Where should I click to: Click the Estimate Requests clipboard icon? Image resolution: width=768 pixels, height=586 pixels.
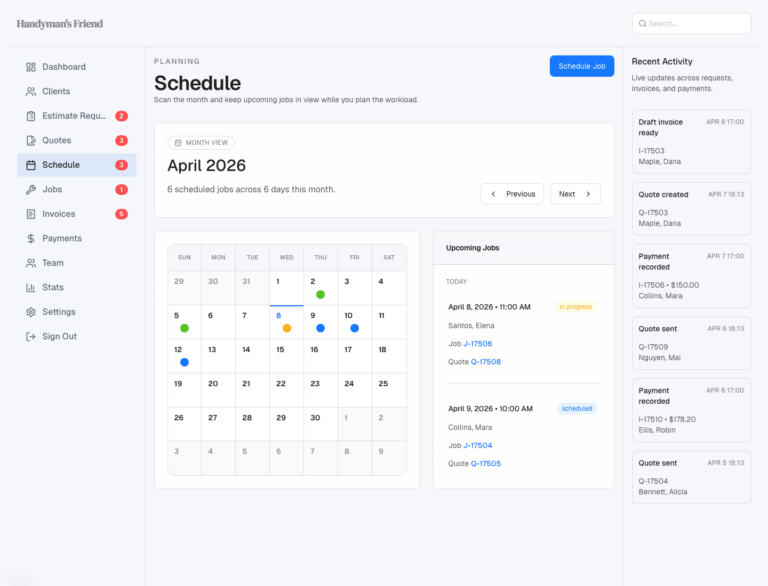pos(31,116)
